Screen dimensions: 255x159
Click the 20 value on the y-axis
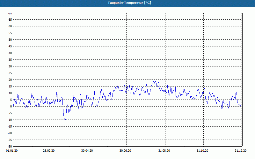10,80
